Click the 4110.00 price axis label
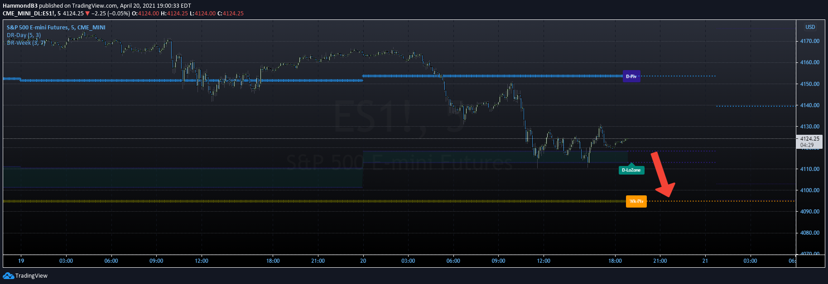Screen dimensions: 828x284 [x=810, y=169]
